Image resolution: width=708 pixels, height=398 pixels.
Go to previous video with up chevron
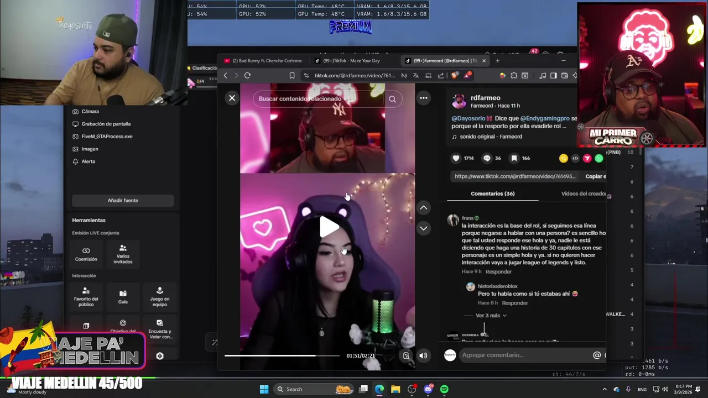[423, 207]
